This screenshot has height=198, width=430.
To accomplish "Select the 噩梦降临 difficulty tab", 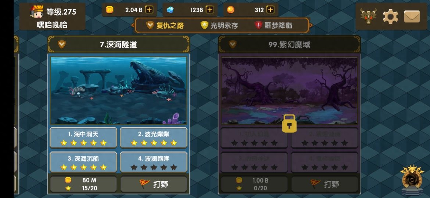I will pyautogui.click(x=273, y=26).
